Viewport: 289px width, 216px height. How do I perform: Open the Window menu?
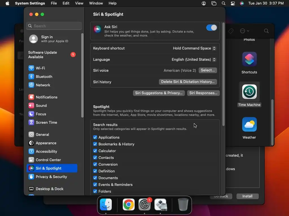[96, 3]
